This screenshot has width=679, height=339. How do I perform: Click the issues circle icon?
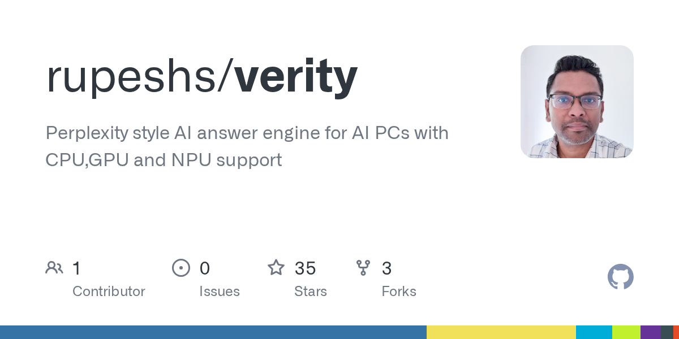pyautogui.click(x=181, y=268)
